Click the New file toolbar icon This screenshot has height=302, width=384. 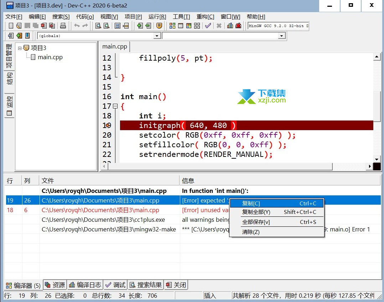pyautogui.click(x=11, y=26)
